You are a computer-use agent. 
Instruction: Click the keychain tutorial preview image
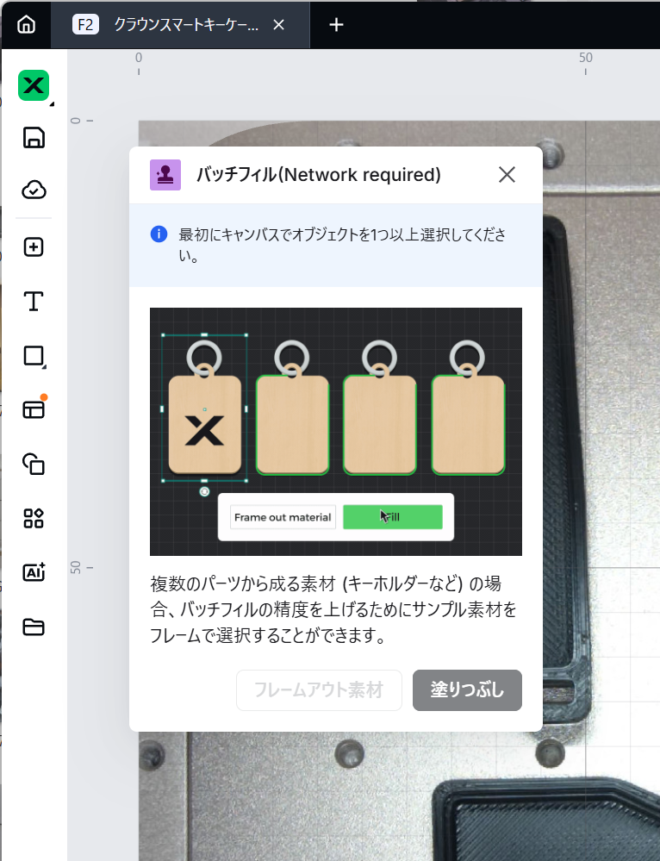click(335, 431)
